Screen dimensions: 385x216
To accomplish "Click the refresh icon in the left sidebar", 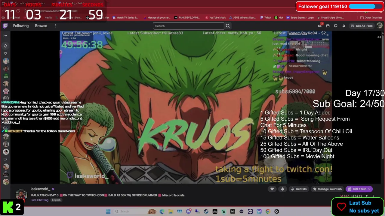I will click(5, 46).
